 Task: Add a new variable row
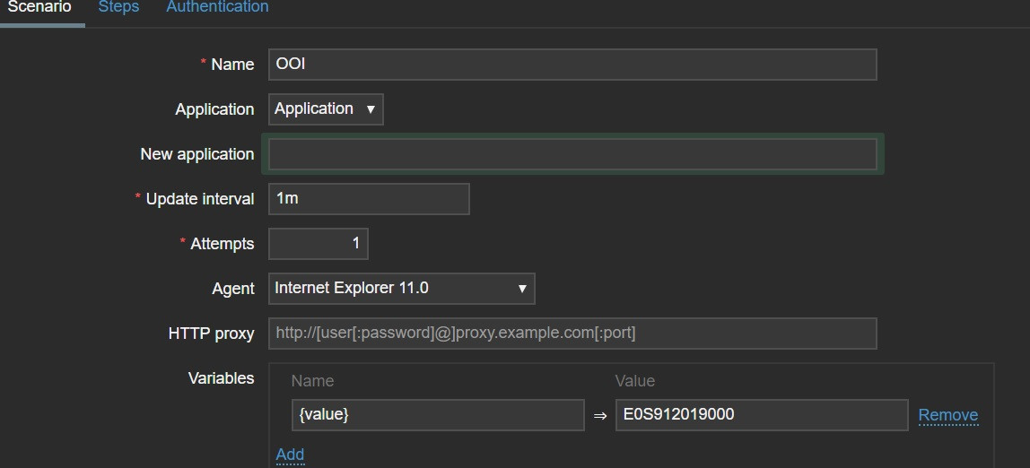[290, 455]
